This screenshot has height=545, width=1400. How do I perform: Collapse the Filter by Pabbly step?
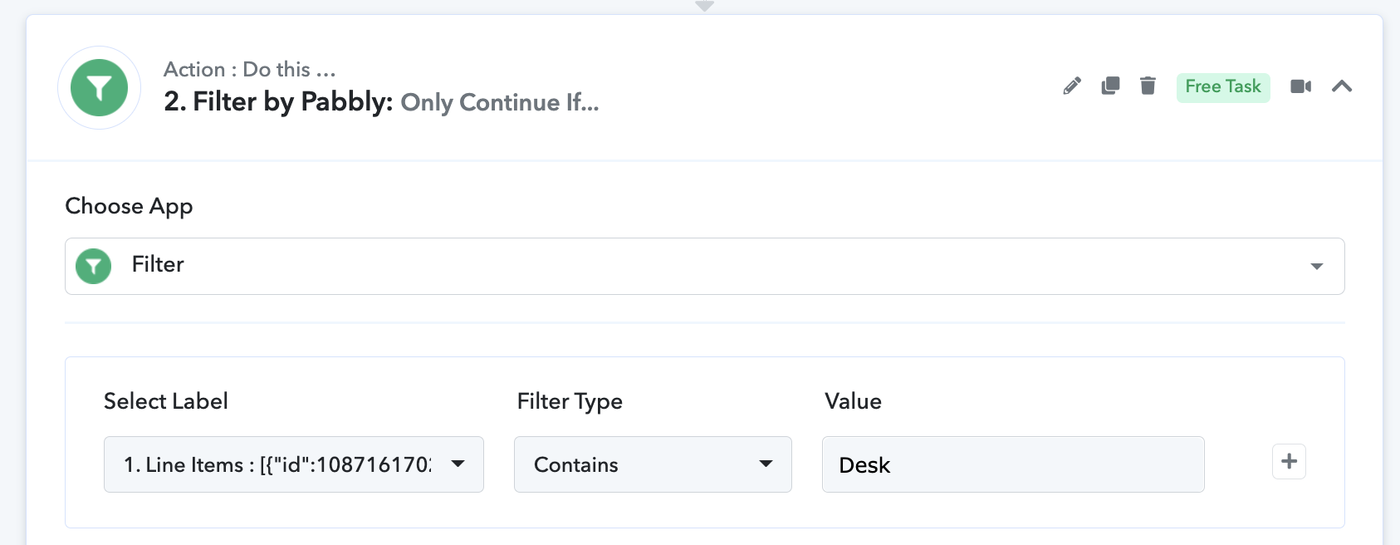tap(1342, 86)
